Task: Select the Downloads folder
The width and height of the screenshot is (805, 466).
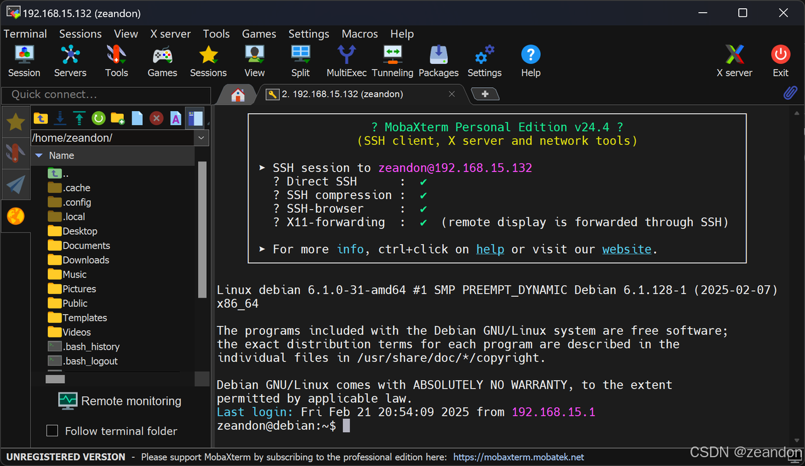Action: click(x=79, y=260)
